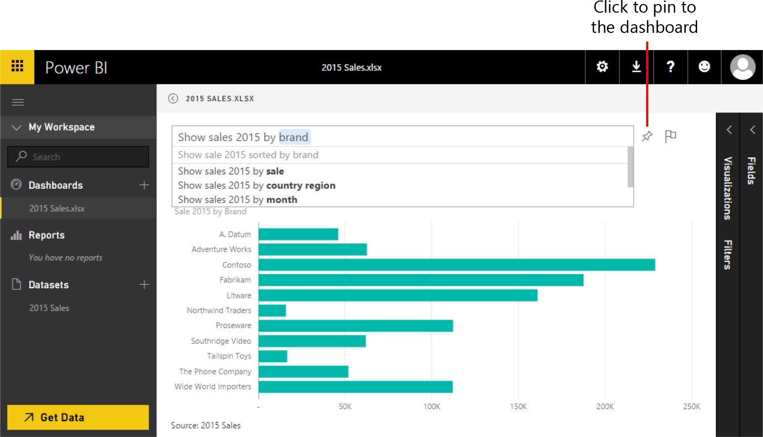Click the Dashboards gauge icon
This screenshot has width=763, height=437.
[x=16, y=185]
